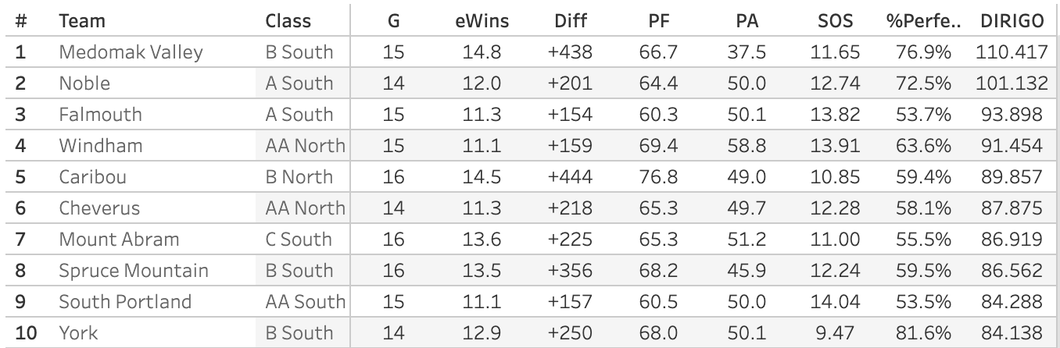Select Falmouth in the Team column
The width and height of the screenshot is (1060, 348).
100,115
